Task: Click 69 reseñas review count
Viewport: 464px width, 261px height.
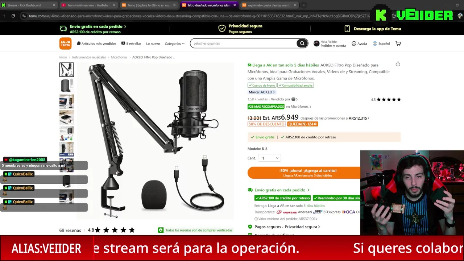Action: [70, 230]
